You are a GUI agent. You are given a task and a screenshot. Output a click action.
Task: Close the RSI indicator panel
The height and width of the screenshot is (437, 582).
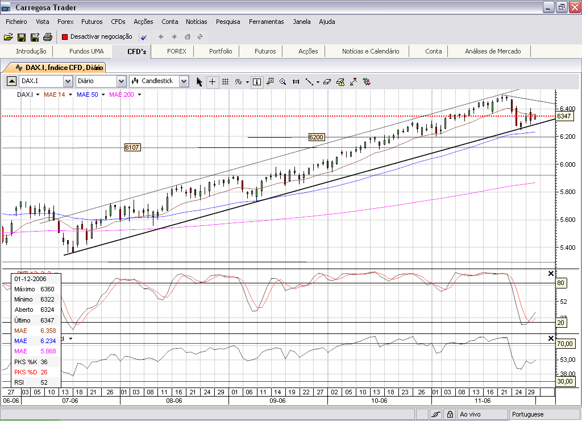pos(551,339)
